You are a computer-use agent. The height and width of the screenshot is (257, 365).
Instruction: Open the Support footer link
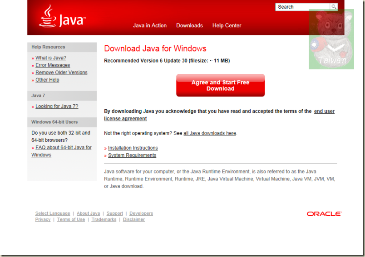click(x=114, y=213)
